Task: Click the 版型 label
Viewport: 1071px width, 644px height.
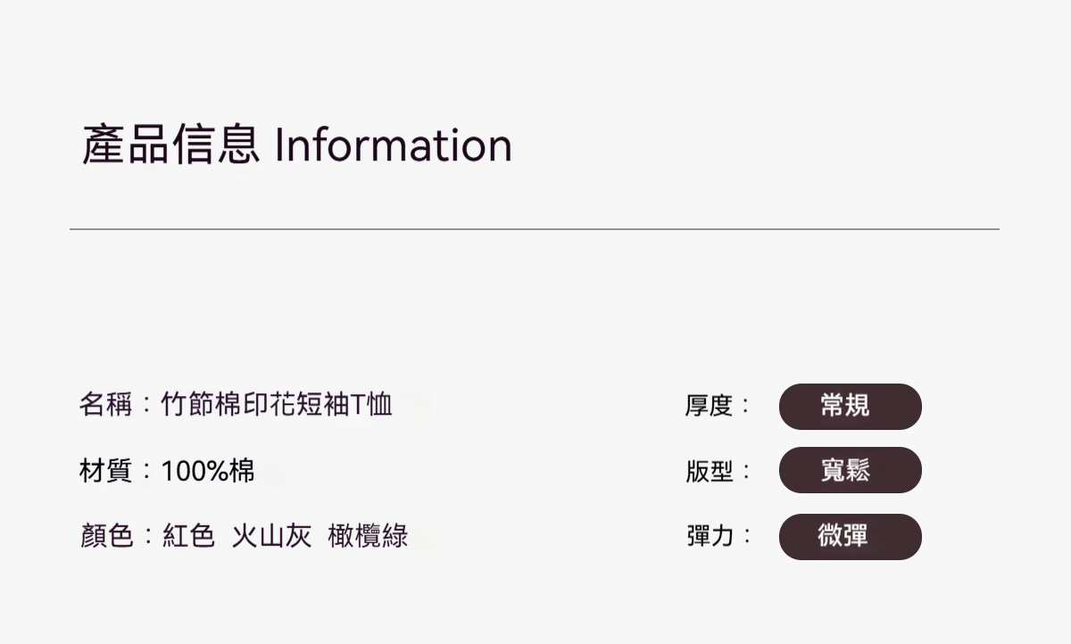Action: point(709,471)
